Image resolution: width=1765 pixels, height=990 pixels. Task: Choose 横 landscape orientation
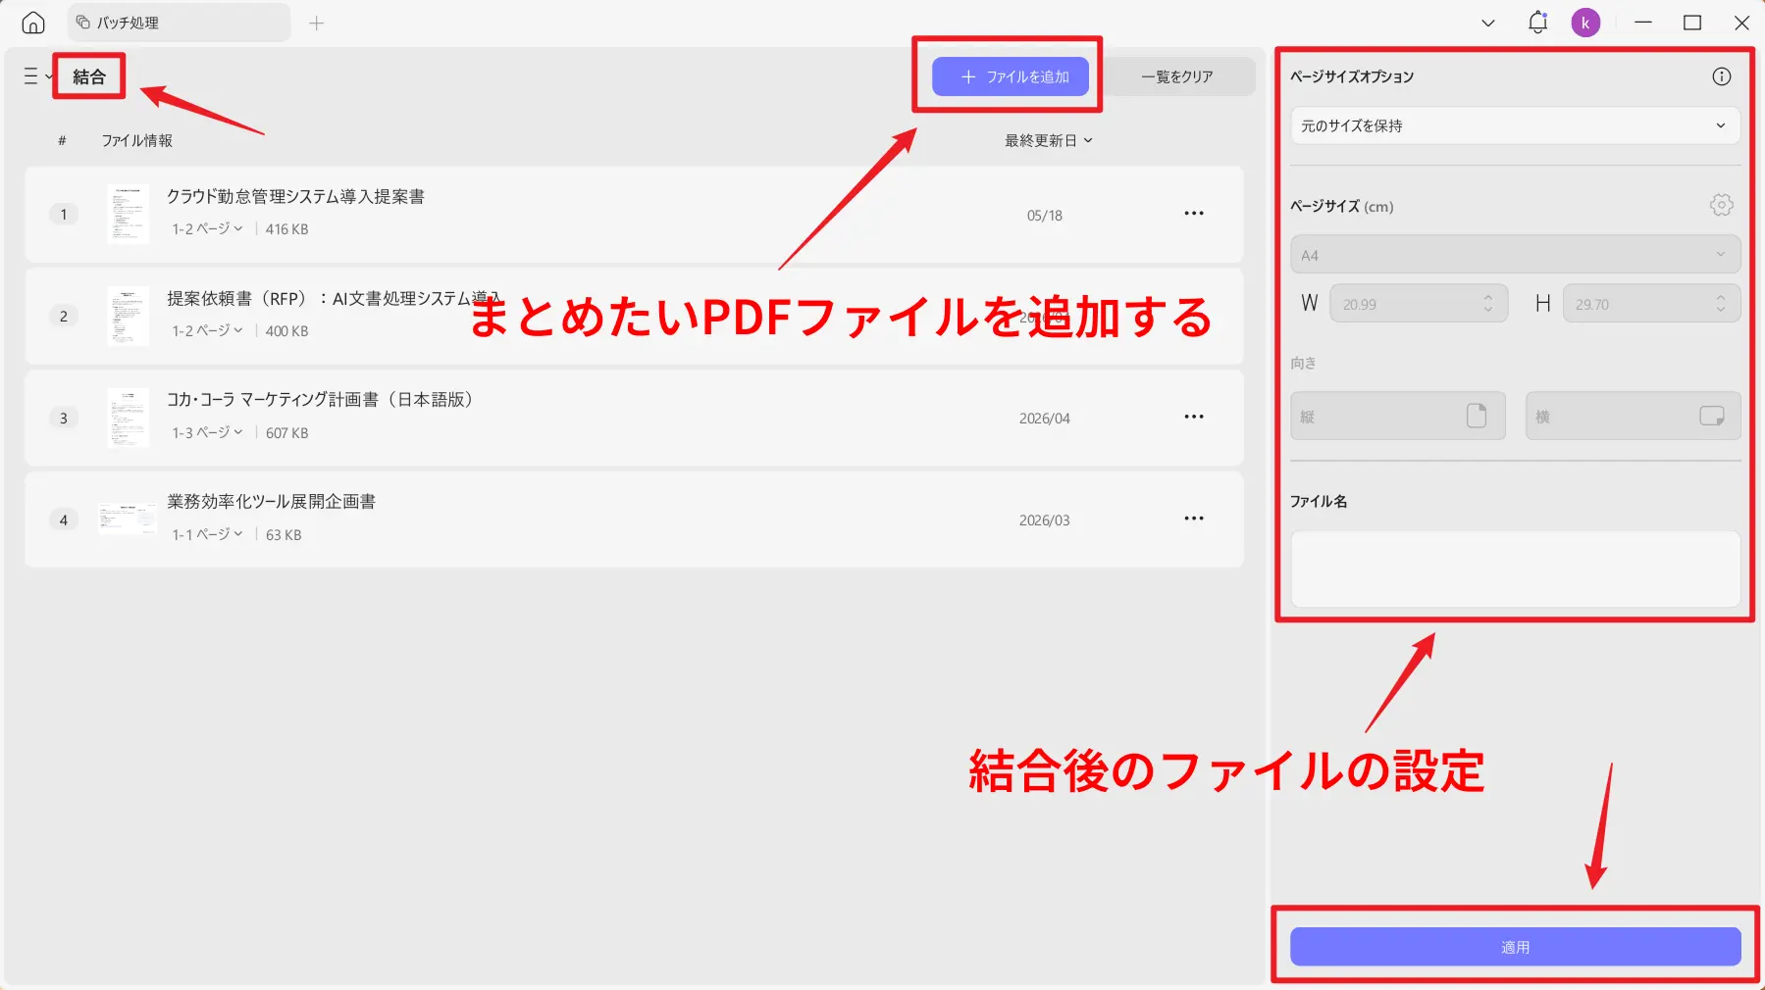1633,416
